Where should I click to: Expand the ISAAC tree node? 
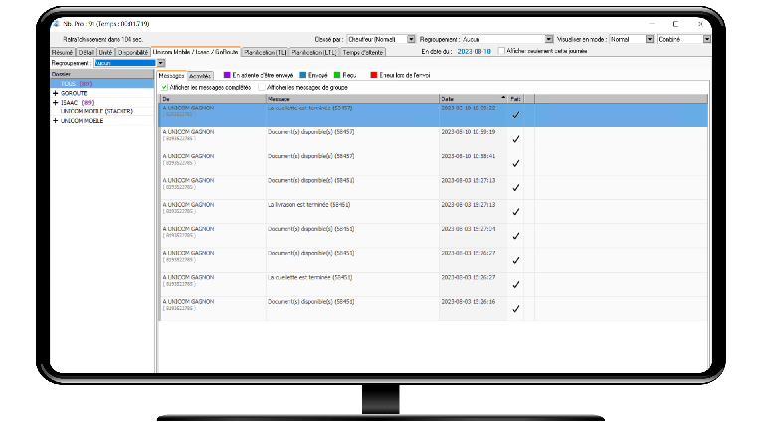[55, 103]
